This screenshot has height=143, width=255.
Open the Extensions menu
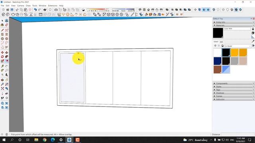tap(53, 6)
